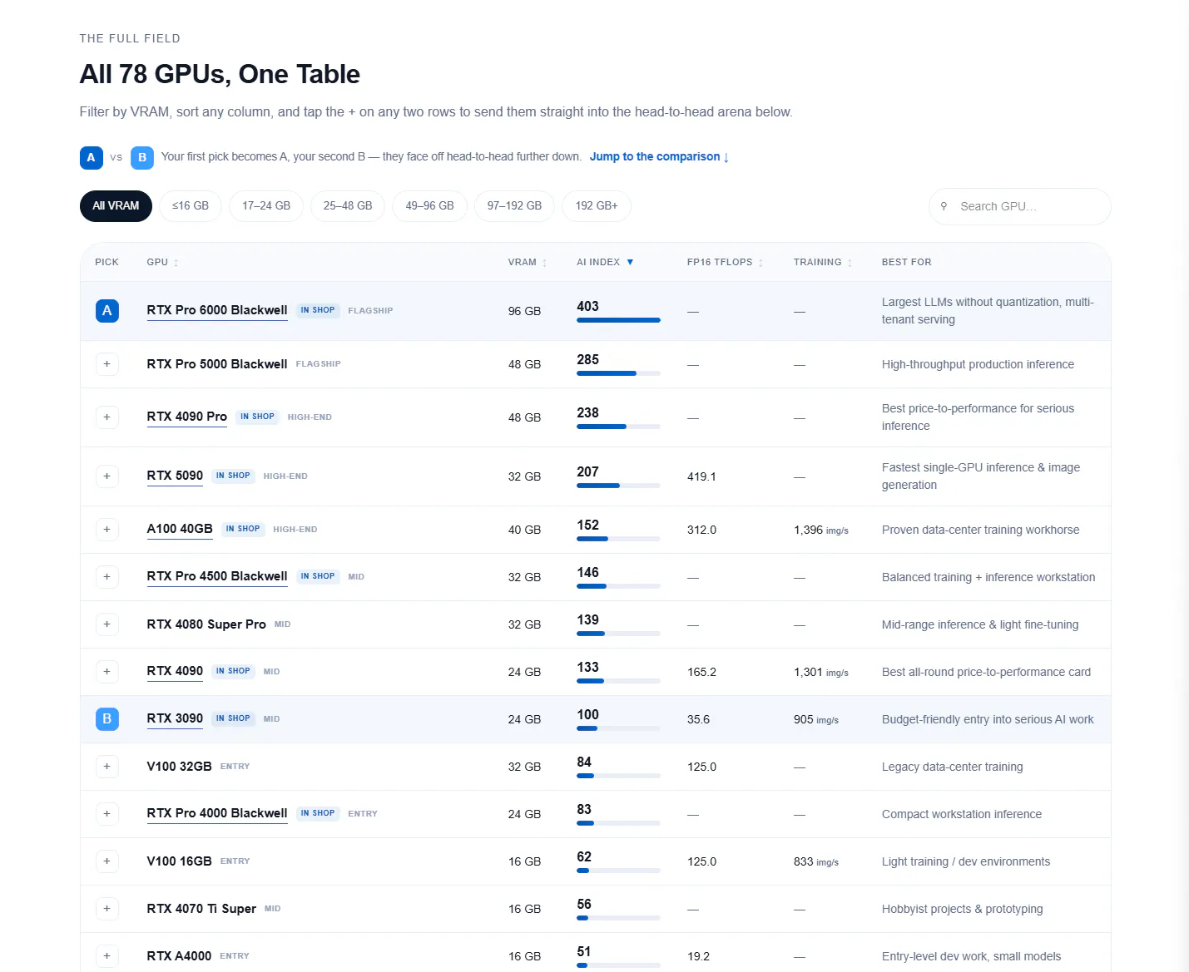Deselect pick A on RTX Pro 6000 Blackwell

107,311
